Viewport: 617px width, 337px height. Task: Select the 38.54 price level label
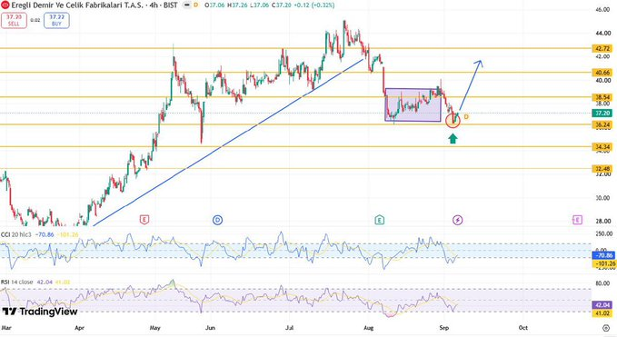click(602, 97)
